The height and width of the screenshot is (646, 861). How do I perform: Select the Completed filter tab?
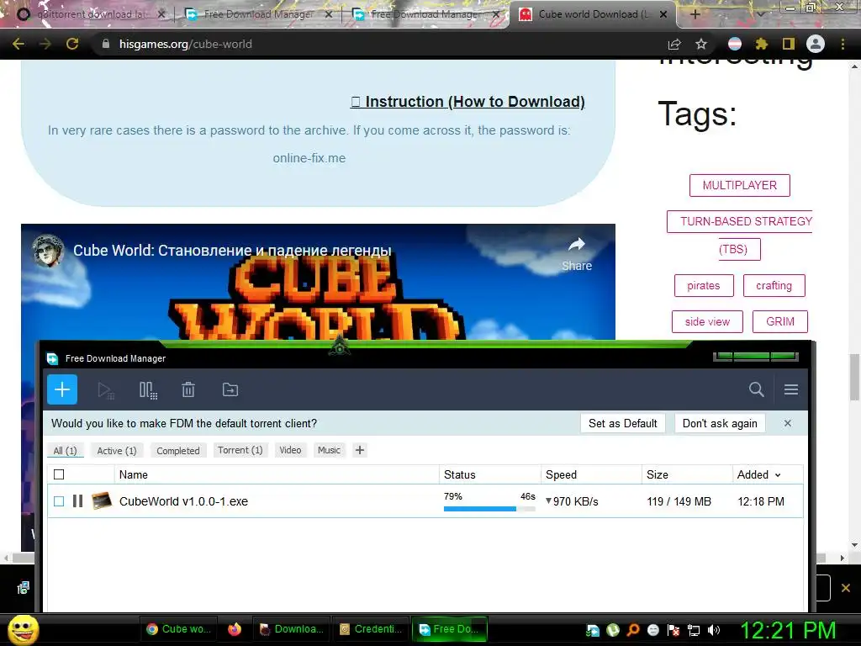coord(178,451)
